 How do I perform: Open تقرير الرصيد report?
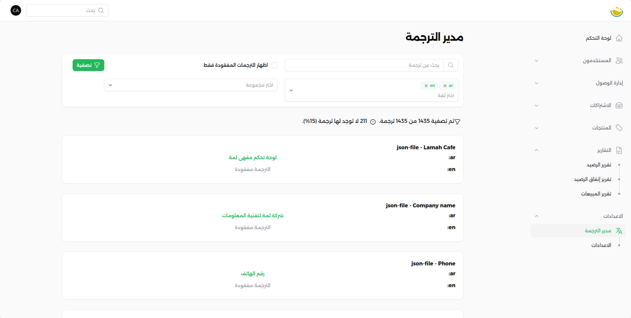[599, 165]
